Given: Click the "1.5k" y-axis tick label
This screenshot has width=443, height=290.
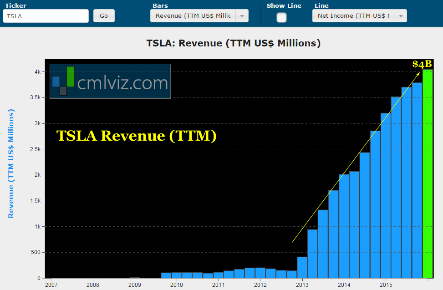Looking at the screenshot, I should tap(36, 201).
